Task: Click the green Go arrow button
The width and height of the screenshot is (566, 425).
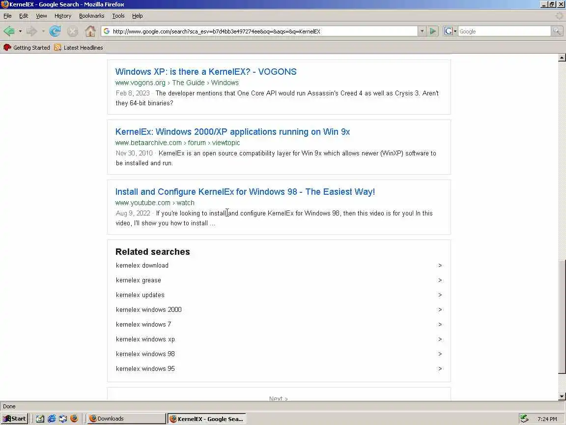Action: tap(432, 31)
